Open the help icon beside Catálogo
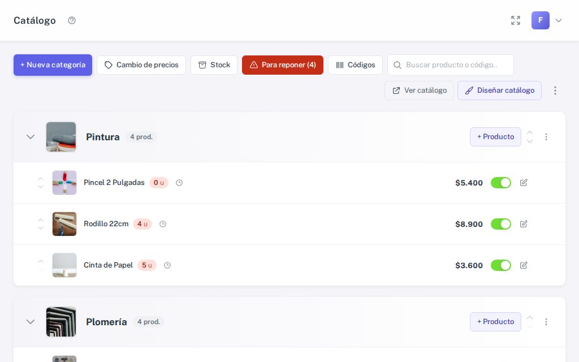This screenshot has width=579, height=362. point(72,20)
